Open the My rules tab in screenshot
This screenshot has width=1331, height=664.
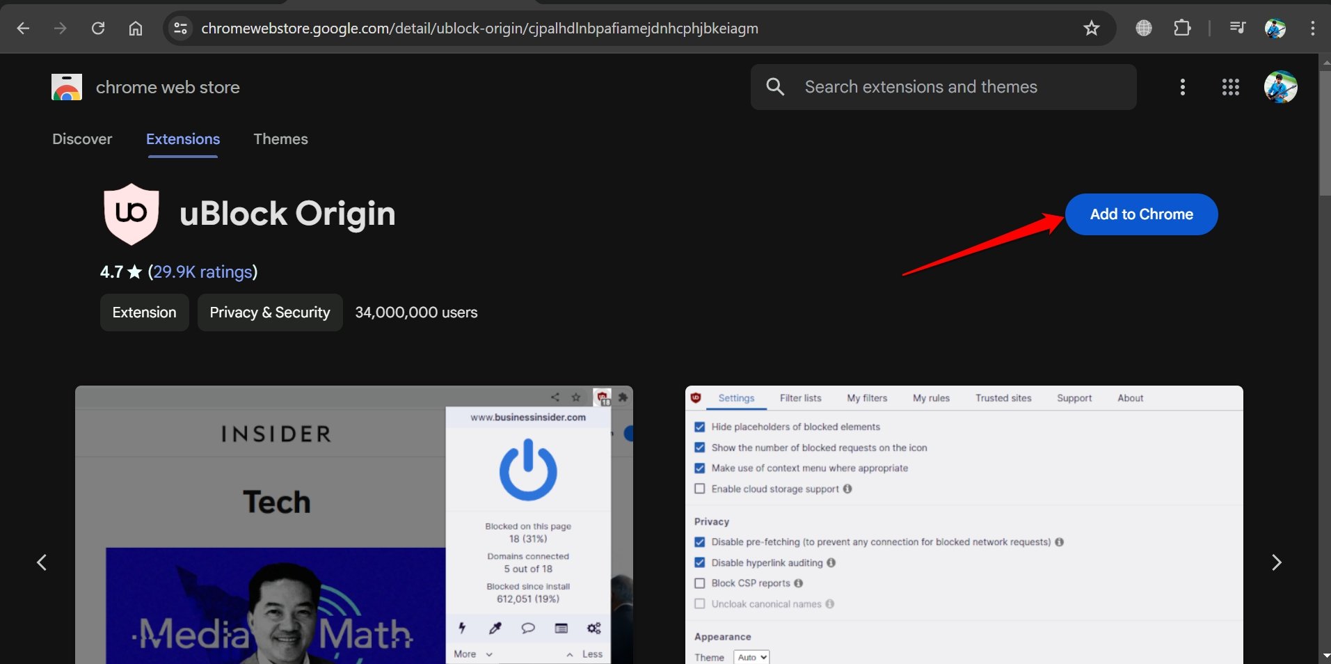(931, 398)
